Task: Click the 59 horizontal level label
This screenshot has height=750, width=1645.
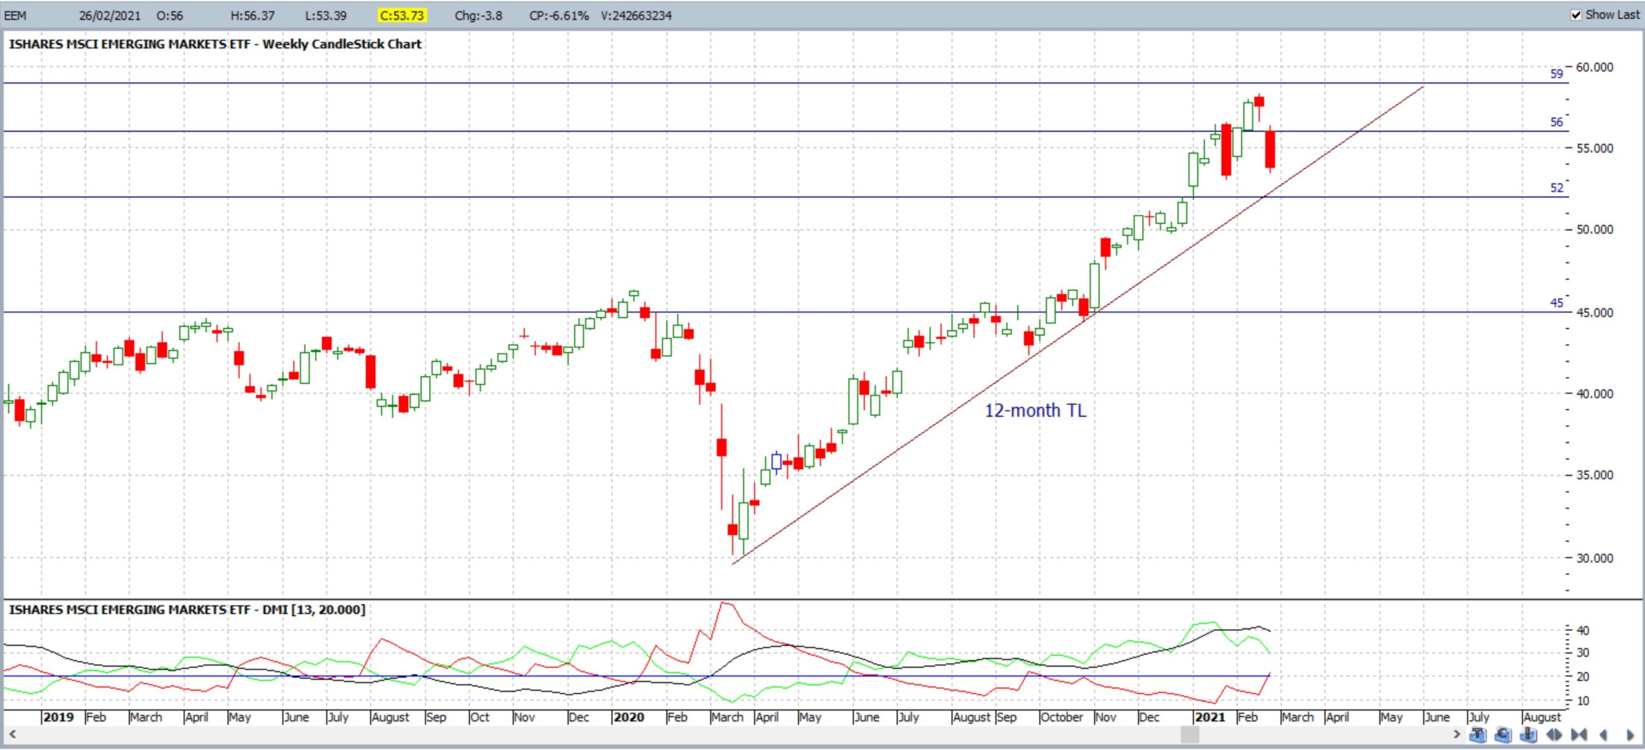Action: 1556,74
